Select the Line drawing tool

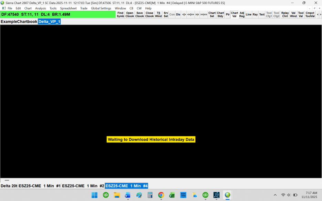tap(249, 14)
